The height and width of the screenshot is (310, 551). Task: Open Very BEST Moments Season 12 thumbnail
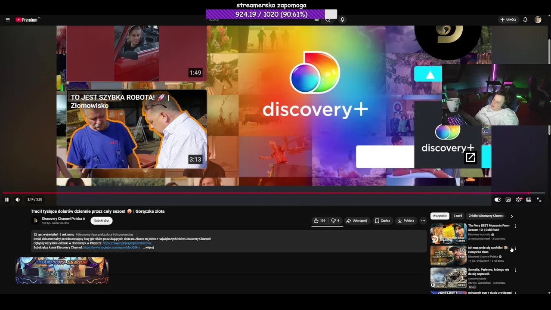tap(449, 234)
